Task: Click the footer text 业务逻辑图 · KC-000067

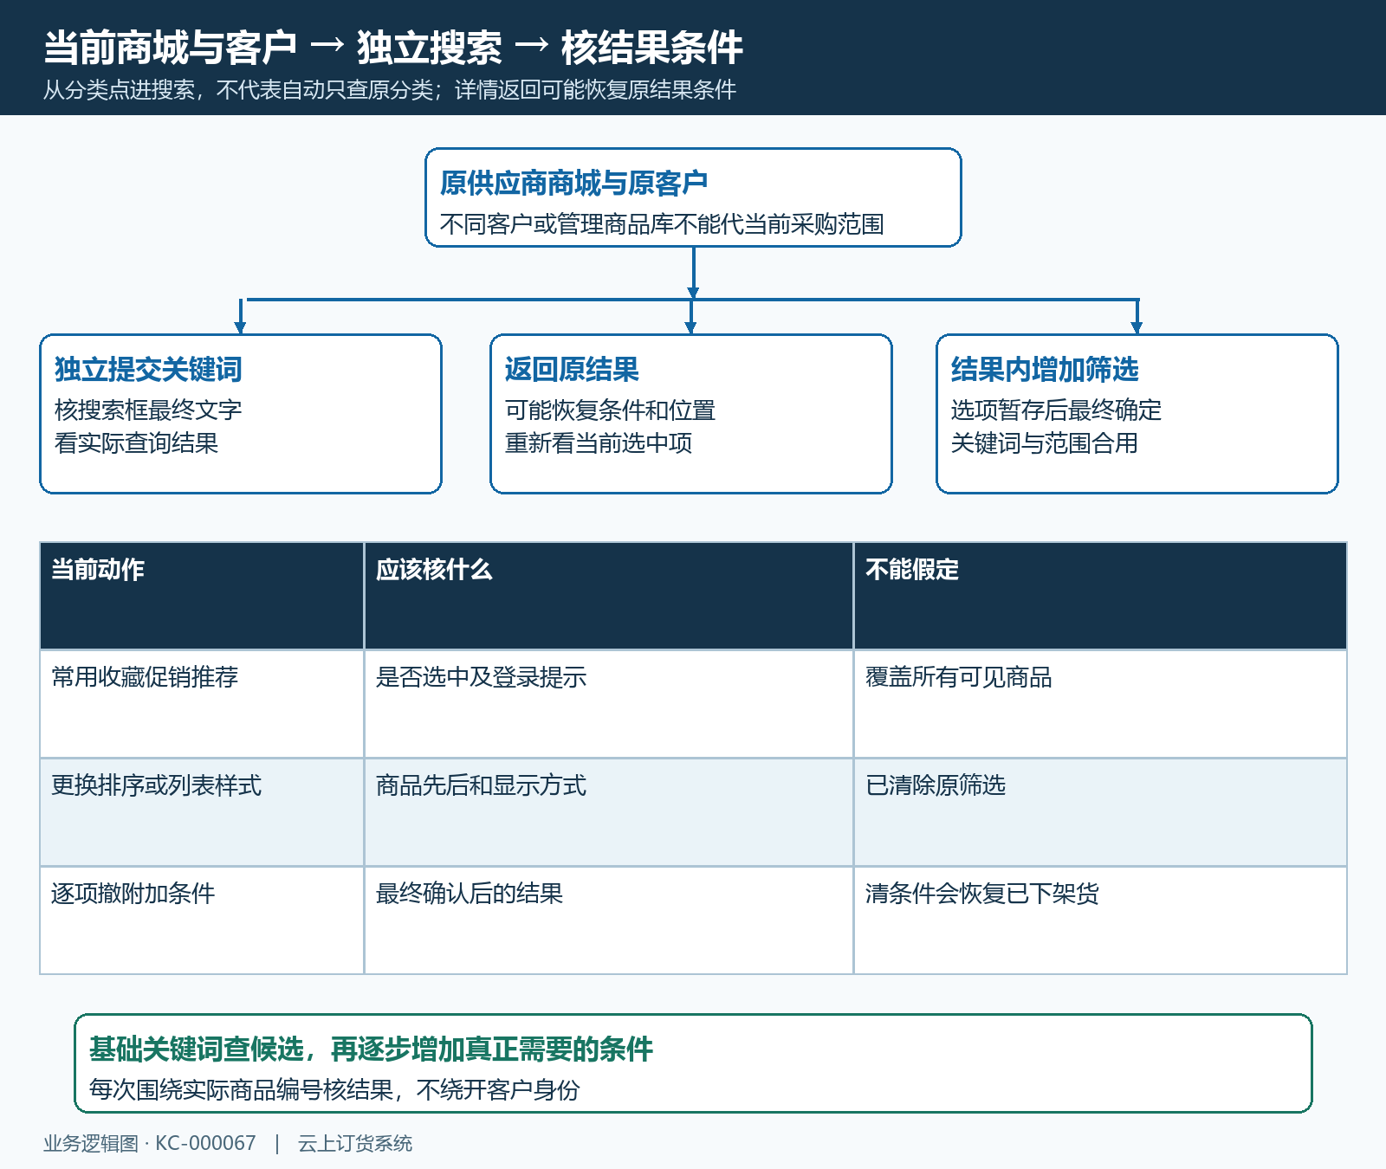Action: click(150, 1143)
